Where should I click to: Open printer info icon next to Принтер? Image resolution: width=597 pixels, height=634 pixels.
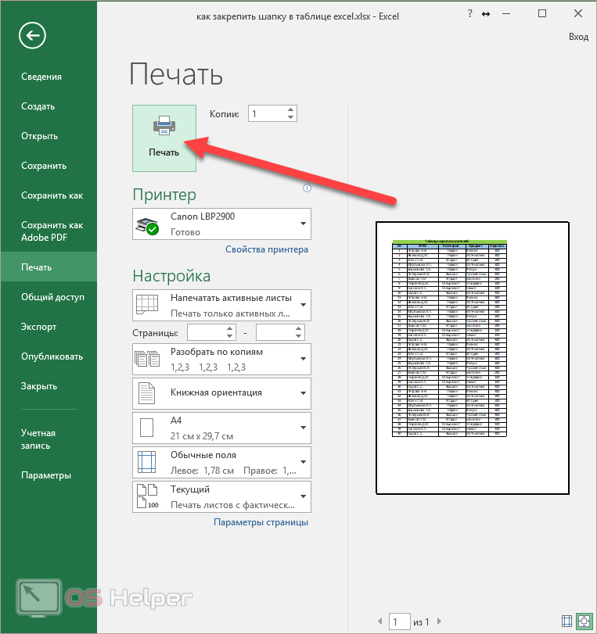coord(307,188)
